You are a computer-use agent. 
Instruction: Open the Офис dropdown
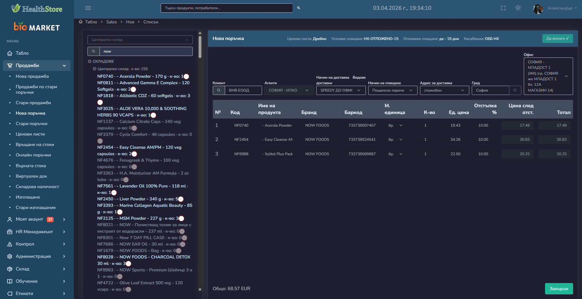pyautogui.click(x=548, y=76)
